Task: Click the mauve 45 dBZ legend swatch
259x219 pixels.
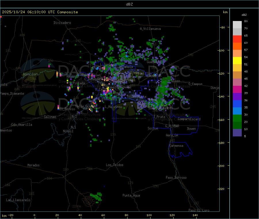Action: (237, 82)
